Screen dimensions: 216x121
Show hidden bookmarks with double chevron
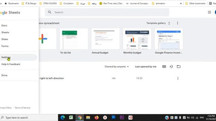pos(181,3)
